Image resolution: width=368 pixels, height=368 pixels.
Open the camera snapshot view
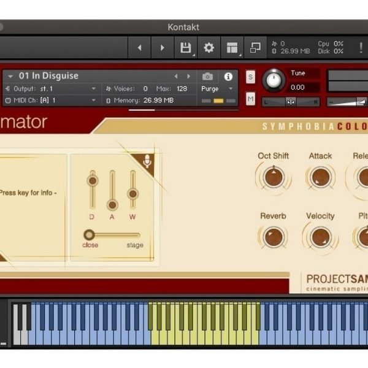click(207, 77)
